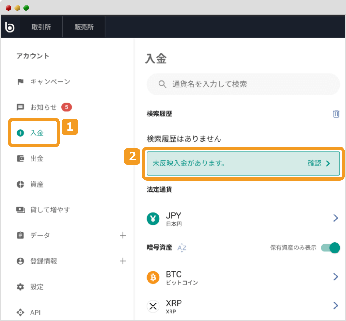
Task: Click the 入金 deposit plus icon
Action: tap(20, 133)
